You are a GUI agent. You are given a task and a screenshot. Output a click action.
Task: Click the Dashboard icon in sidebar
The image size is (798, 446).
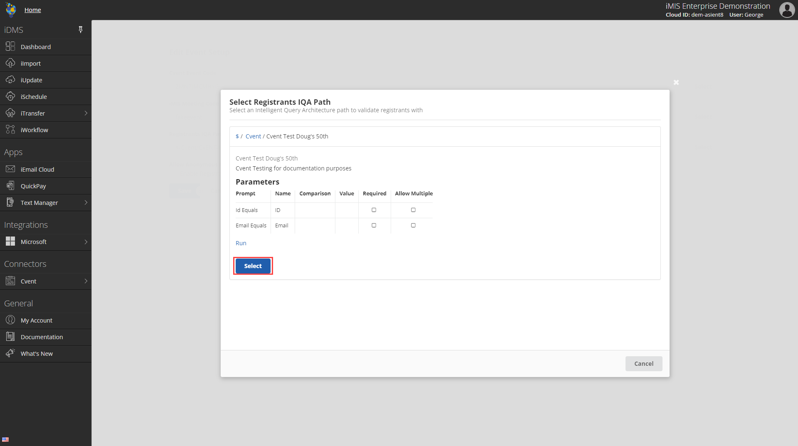pos(10,47)
